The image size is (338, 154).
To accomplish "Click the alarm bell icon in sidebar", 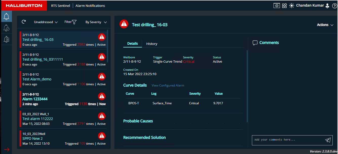I will 6,16.
